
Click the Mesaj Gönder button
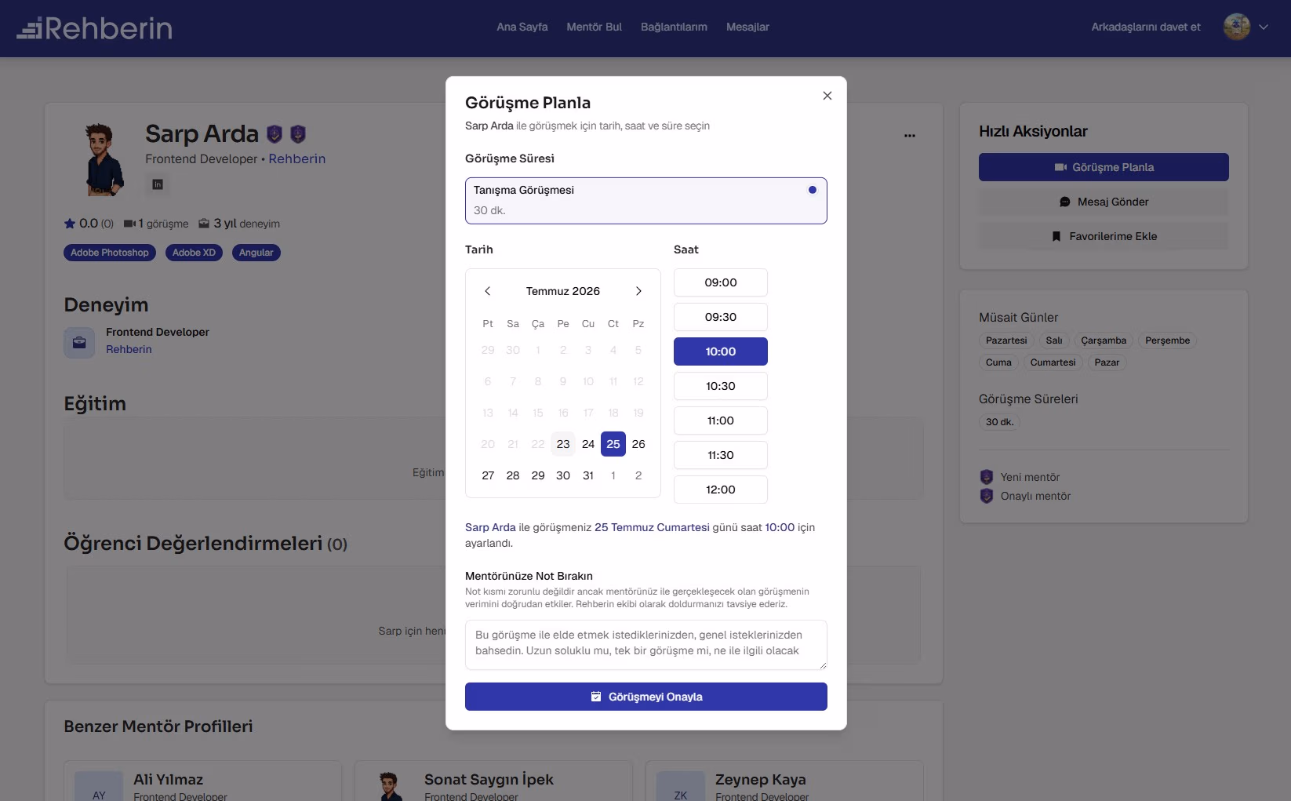point(1104,202)
